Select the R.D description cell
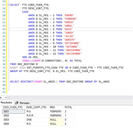Image resolution: width=133 pixels, height=130 pixels. coord(37,124)
